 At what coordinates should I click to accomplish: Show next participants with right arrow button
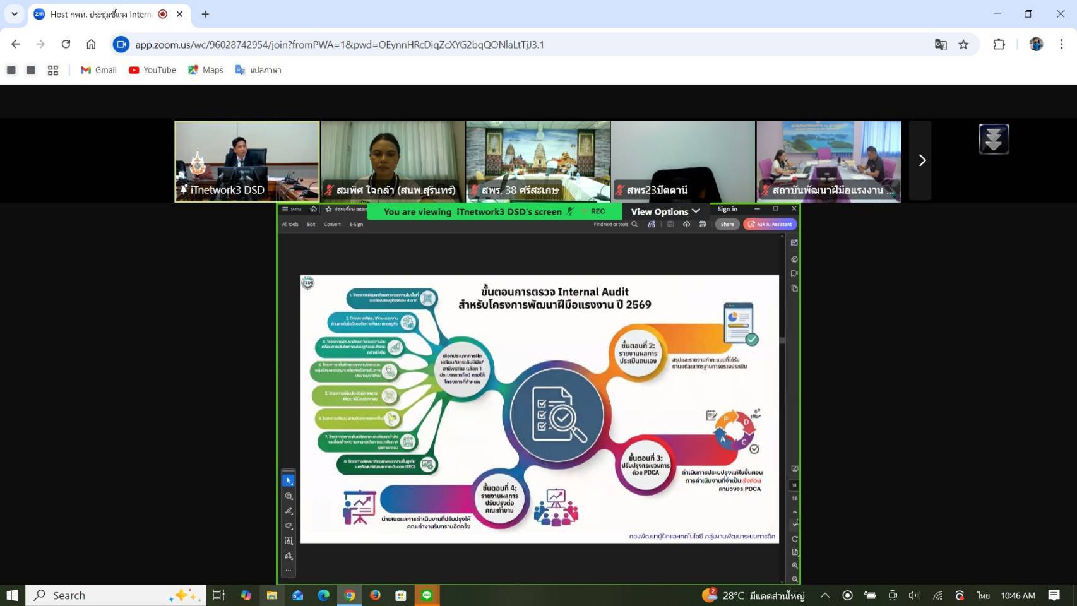pyautogui.click(x=922, y=160)
